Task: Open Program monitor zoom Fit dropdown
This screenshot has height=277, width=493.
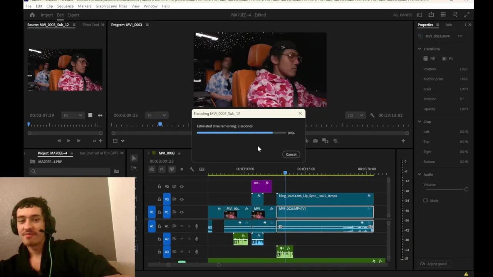Action: (x=156, y=115)
